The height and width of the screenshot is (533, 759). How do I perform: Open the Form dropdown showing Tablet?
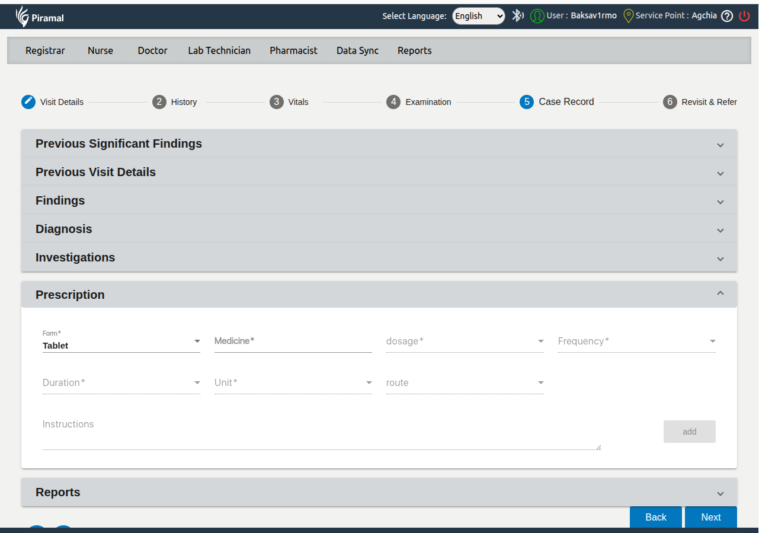click(121, 345)
